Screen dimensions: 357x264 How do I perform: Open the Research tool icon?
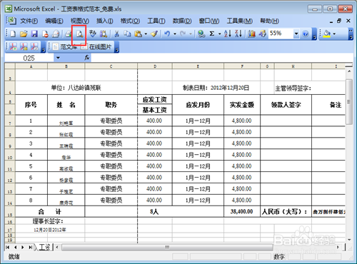(104, 34)
